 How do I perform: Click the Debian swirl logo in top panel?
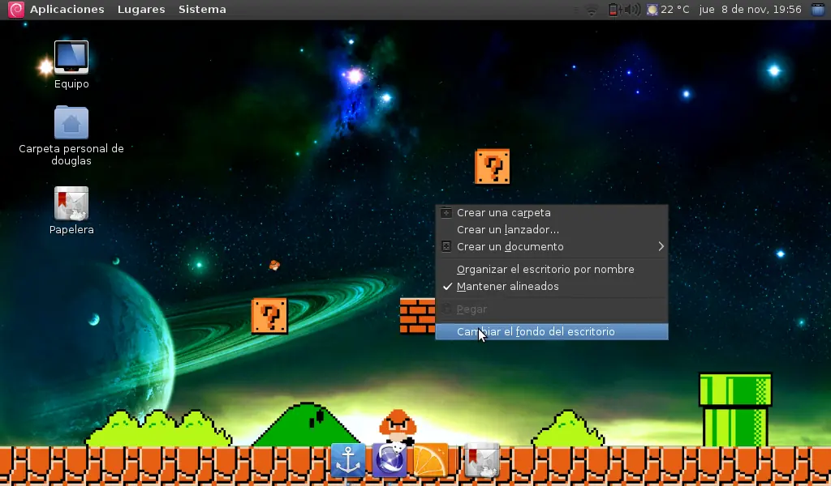(x=16, y=10)
